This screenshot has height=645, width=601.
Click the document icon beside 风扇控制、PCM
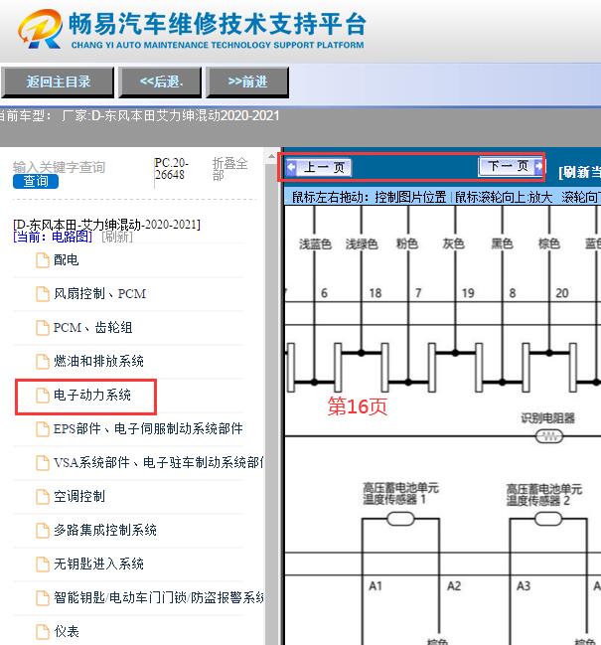pos(43,294)
